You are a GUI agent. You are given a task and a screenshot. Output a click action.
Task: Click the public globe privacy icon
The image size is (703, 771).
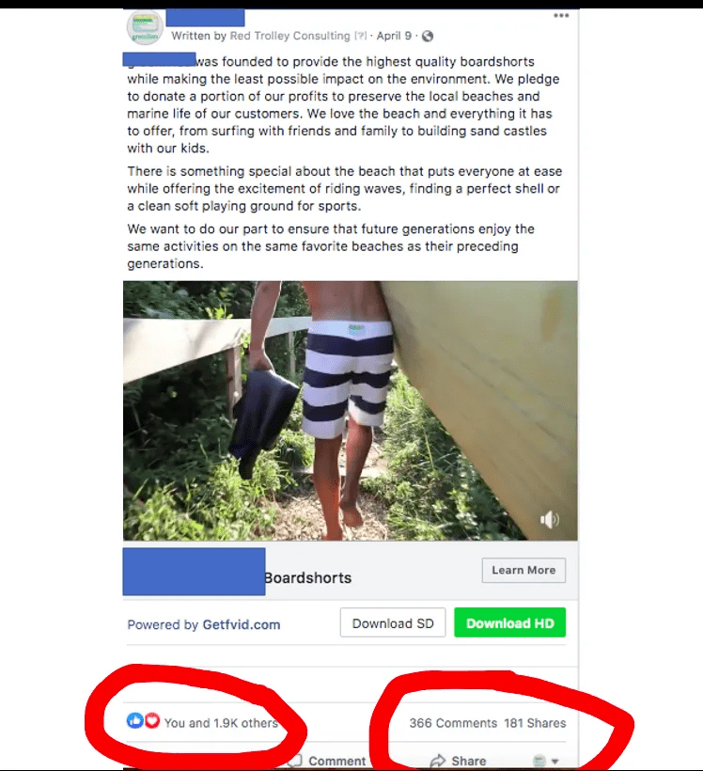[x=428, y=36]
